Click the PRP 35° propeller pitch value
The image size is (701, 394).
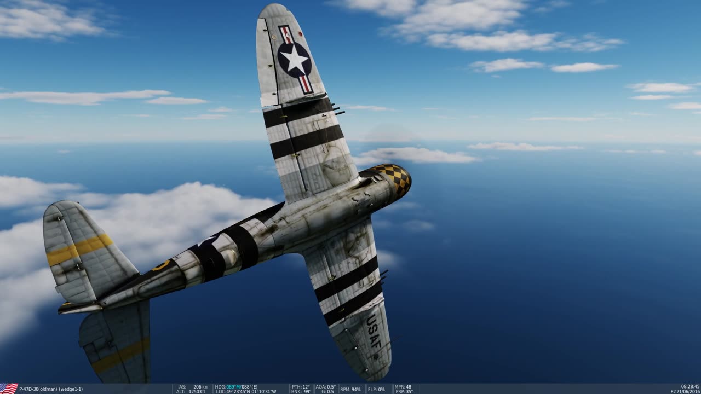pos(404,391)
